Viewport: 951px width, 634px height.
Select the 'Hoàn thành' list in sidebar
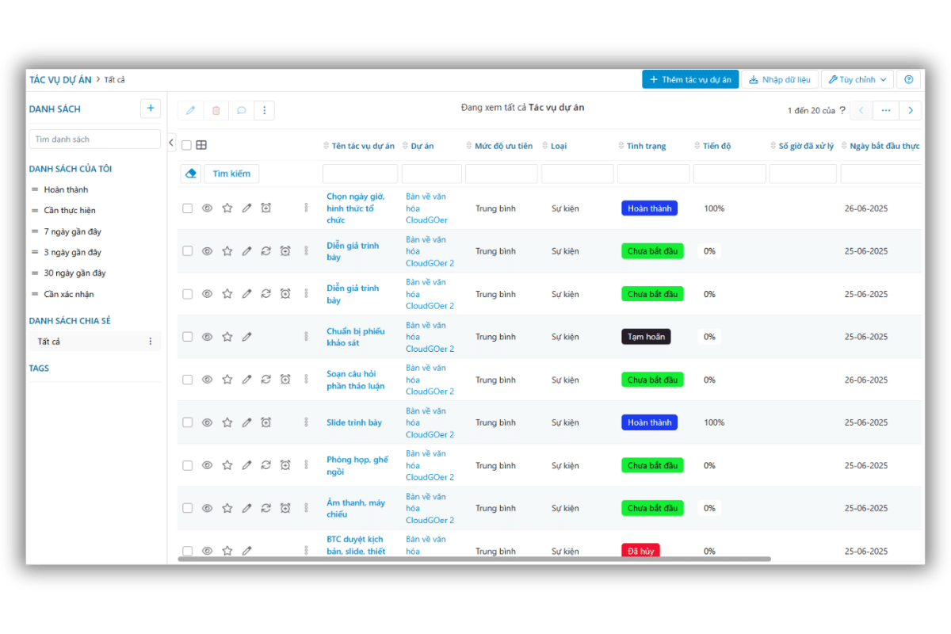click(x=66, y=189)
